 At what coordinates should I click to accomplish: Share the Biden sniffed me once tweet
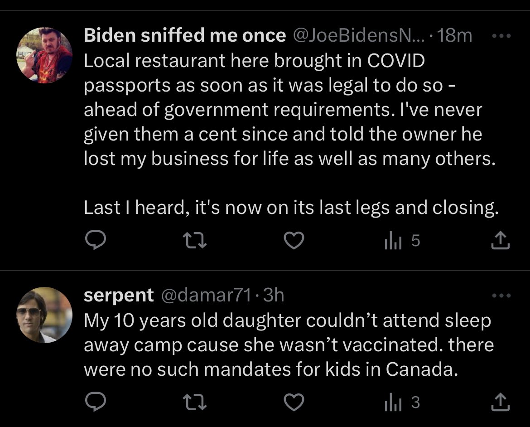pos(501,241)
